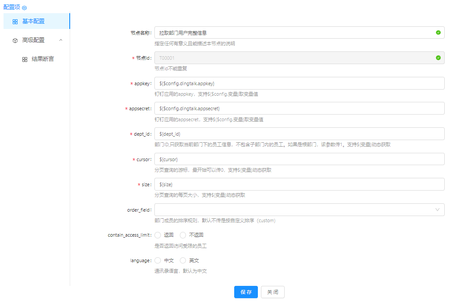Click the grid icon next to 基本配置
The image size is (464, 303).
pyautogui.click(x=15, y=22)
